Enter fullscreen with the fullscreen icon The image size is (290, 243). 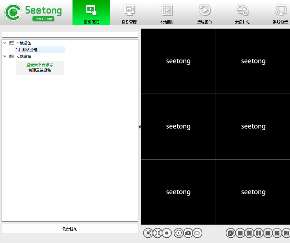coord(148,233)
